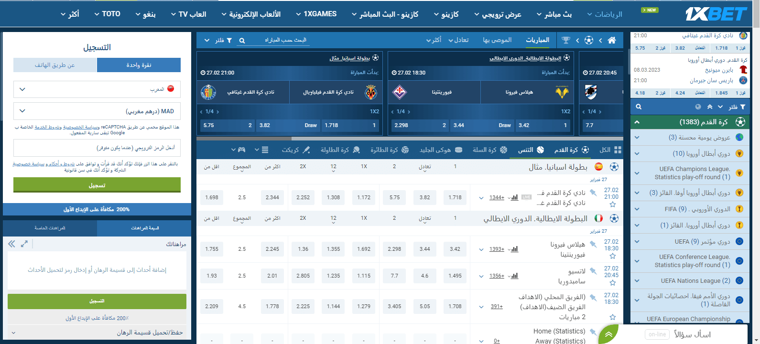Click the grid icon beside الكل

pyautogui.click(x=618, y=150)
